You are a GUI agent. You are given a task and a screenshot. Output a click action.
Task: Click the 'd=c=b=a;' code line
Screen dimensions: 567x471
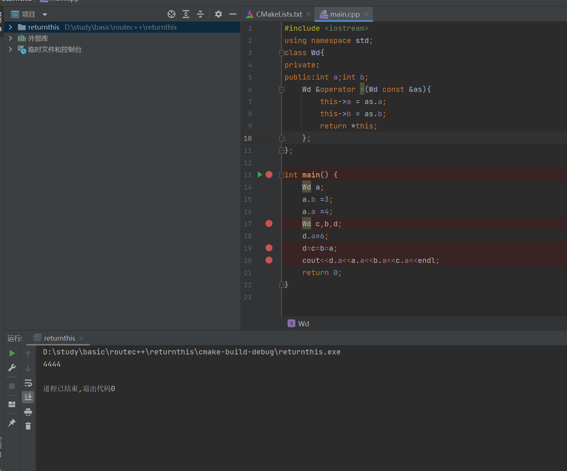[x=320, y=248]
